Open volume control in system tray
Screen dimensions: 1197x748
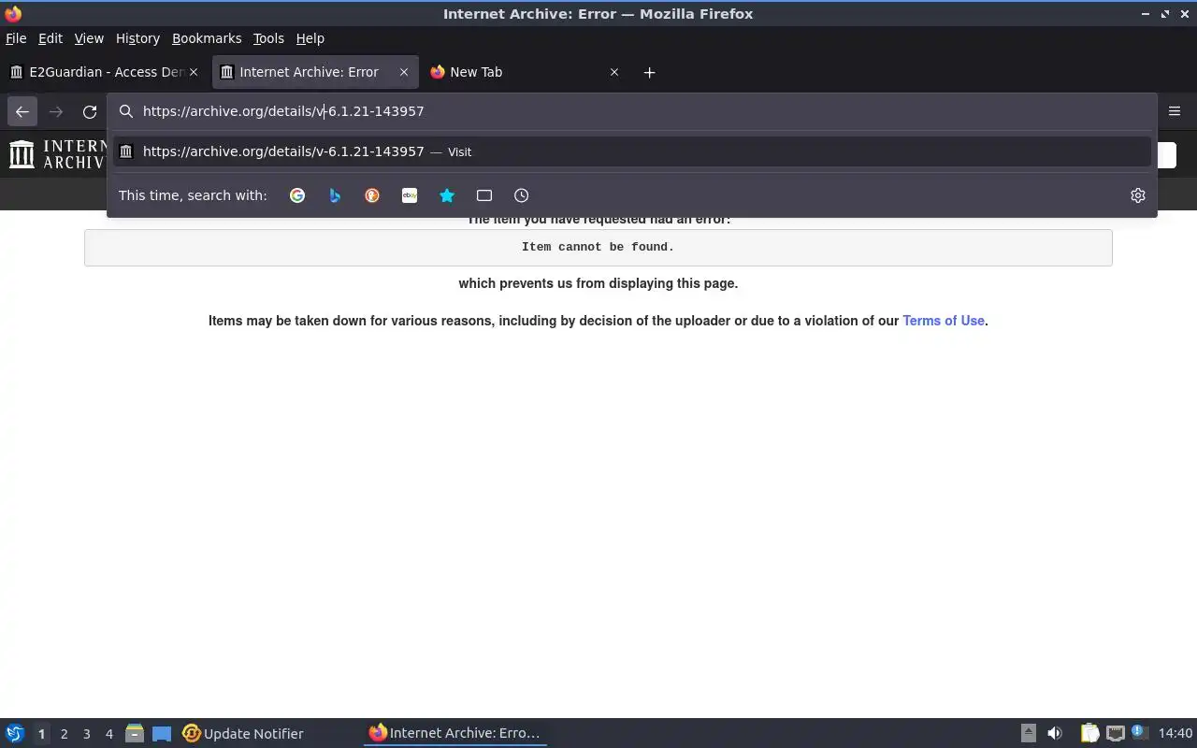point(1055,734)
